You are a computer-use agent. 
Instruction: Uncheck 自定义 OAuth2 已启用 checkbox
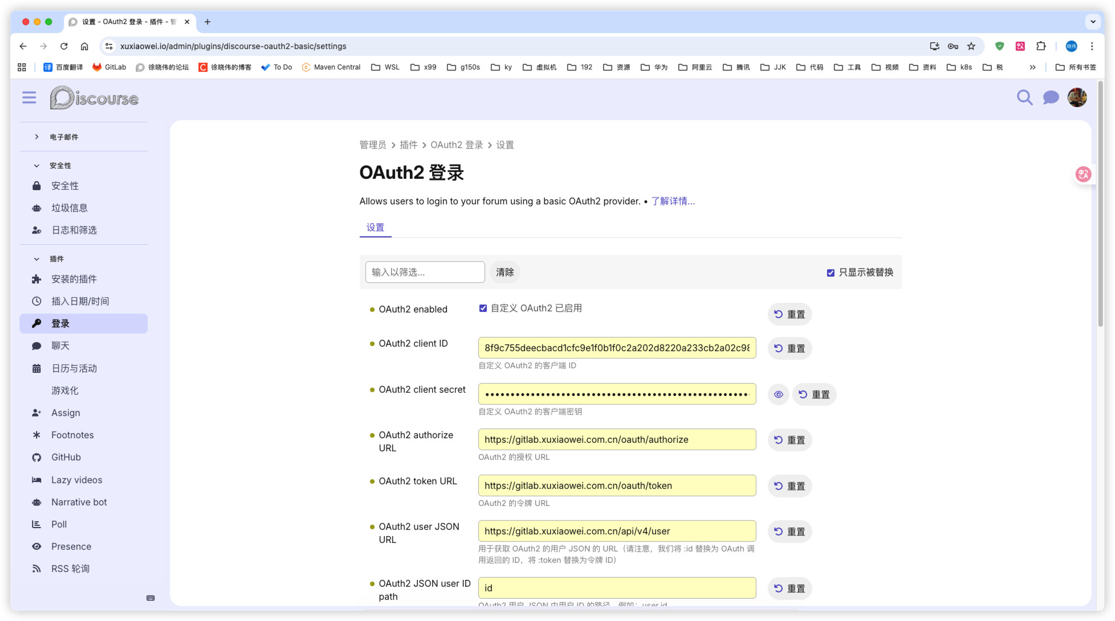pyautogui.click(x=483, y=309)
